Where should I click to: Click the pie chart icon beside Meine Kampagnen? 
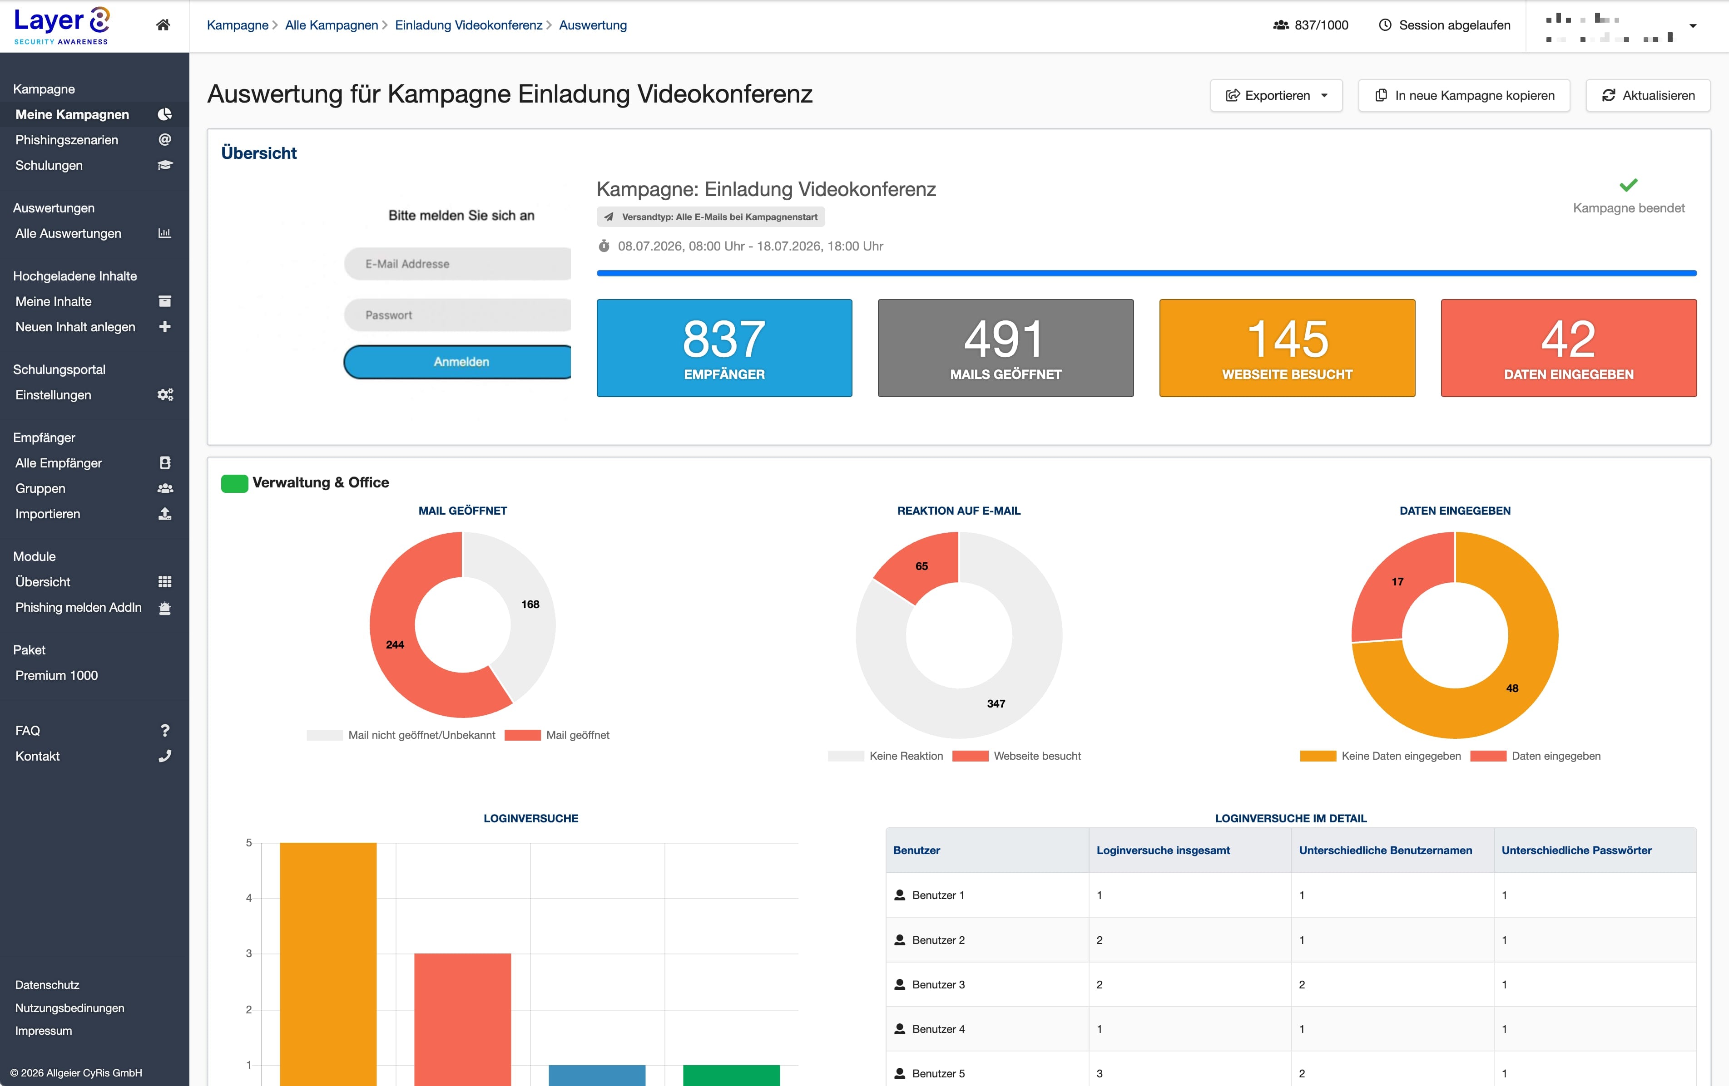tap(164, 115)
